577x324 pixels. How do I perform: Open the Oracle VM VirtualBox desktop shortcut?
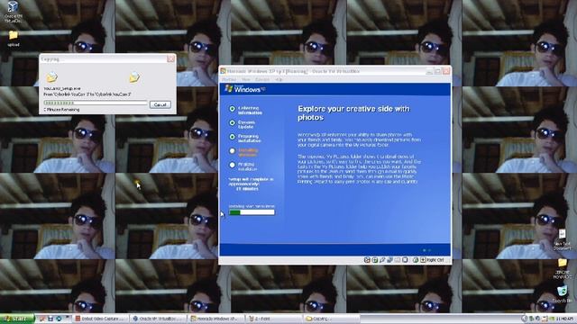pos(13,11)
